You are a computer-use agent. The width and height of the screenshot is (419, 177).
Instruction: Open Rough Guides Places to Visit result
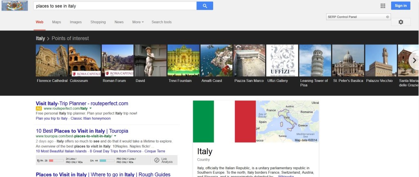click(103, 175)
